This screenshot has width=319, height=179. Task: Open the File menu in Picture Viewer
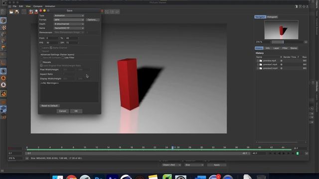[x=14, y=6]
